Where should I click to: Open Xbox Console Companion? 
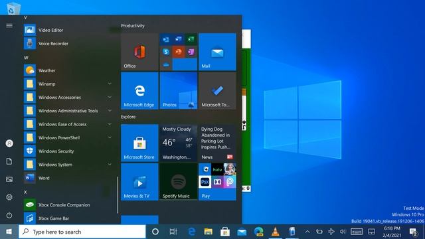coord(68,205)
